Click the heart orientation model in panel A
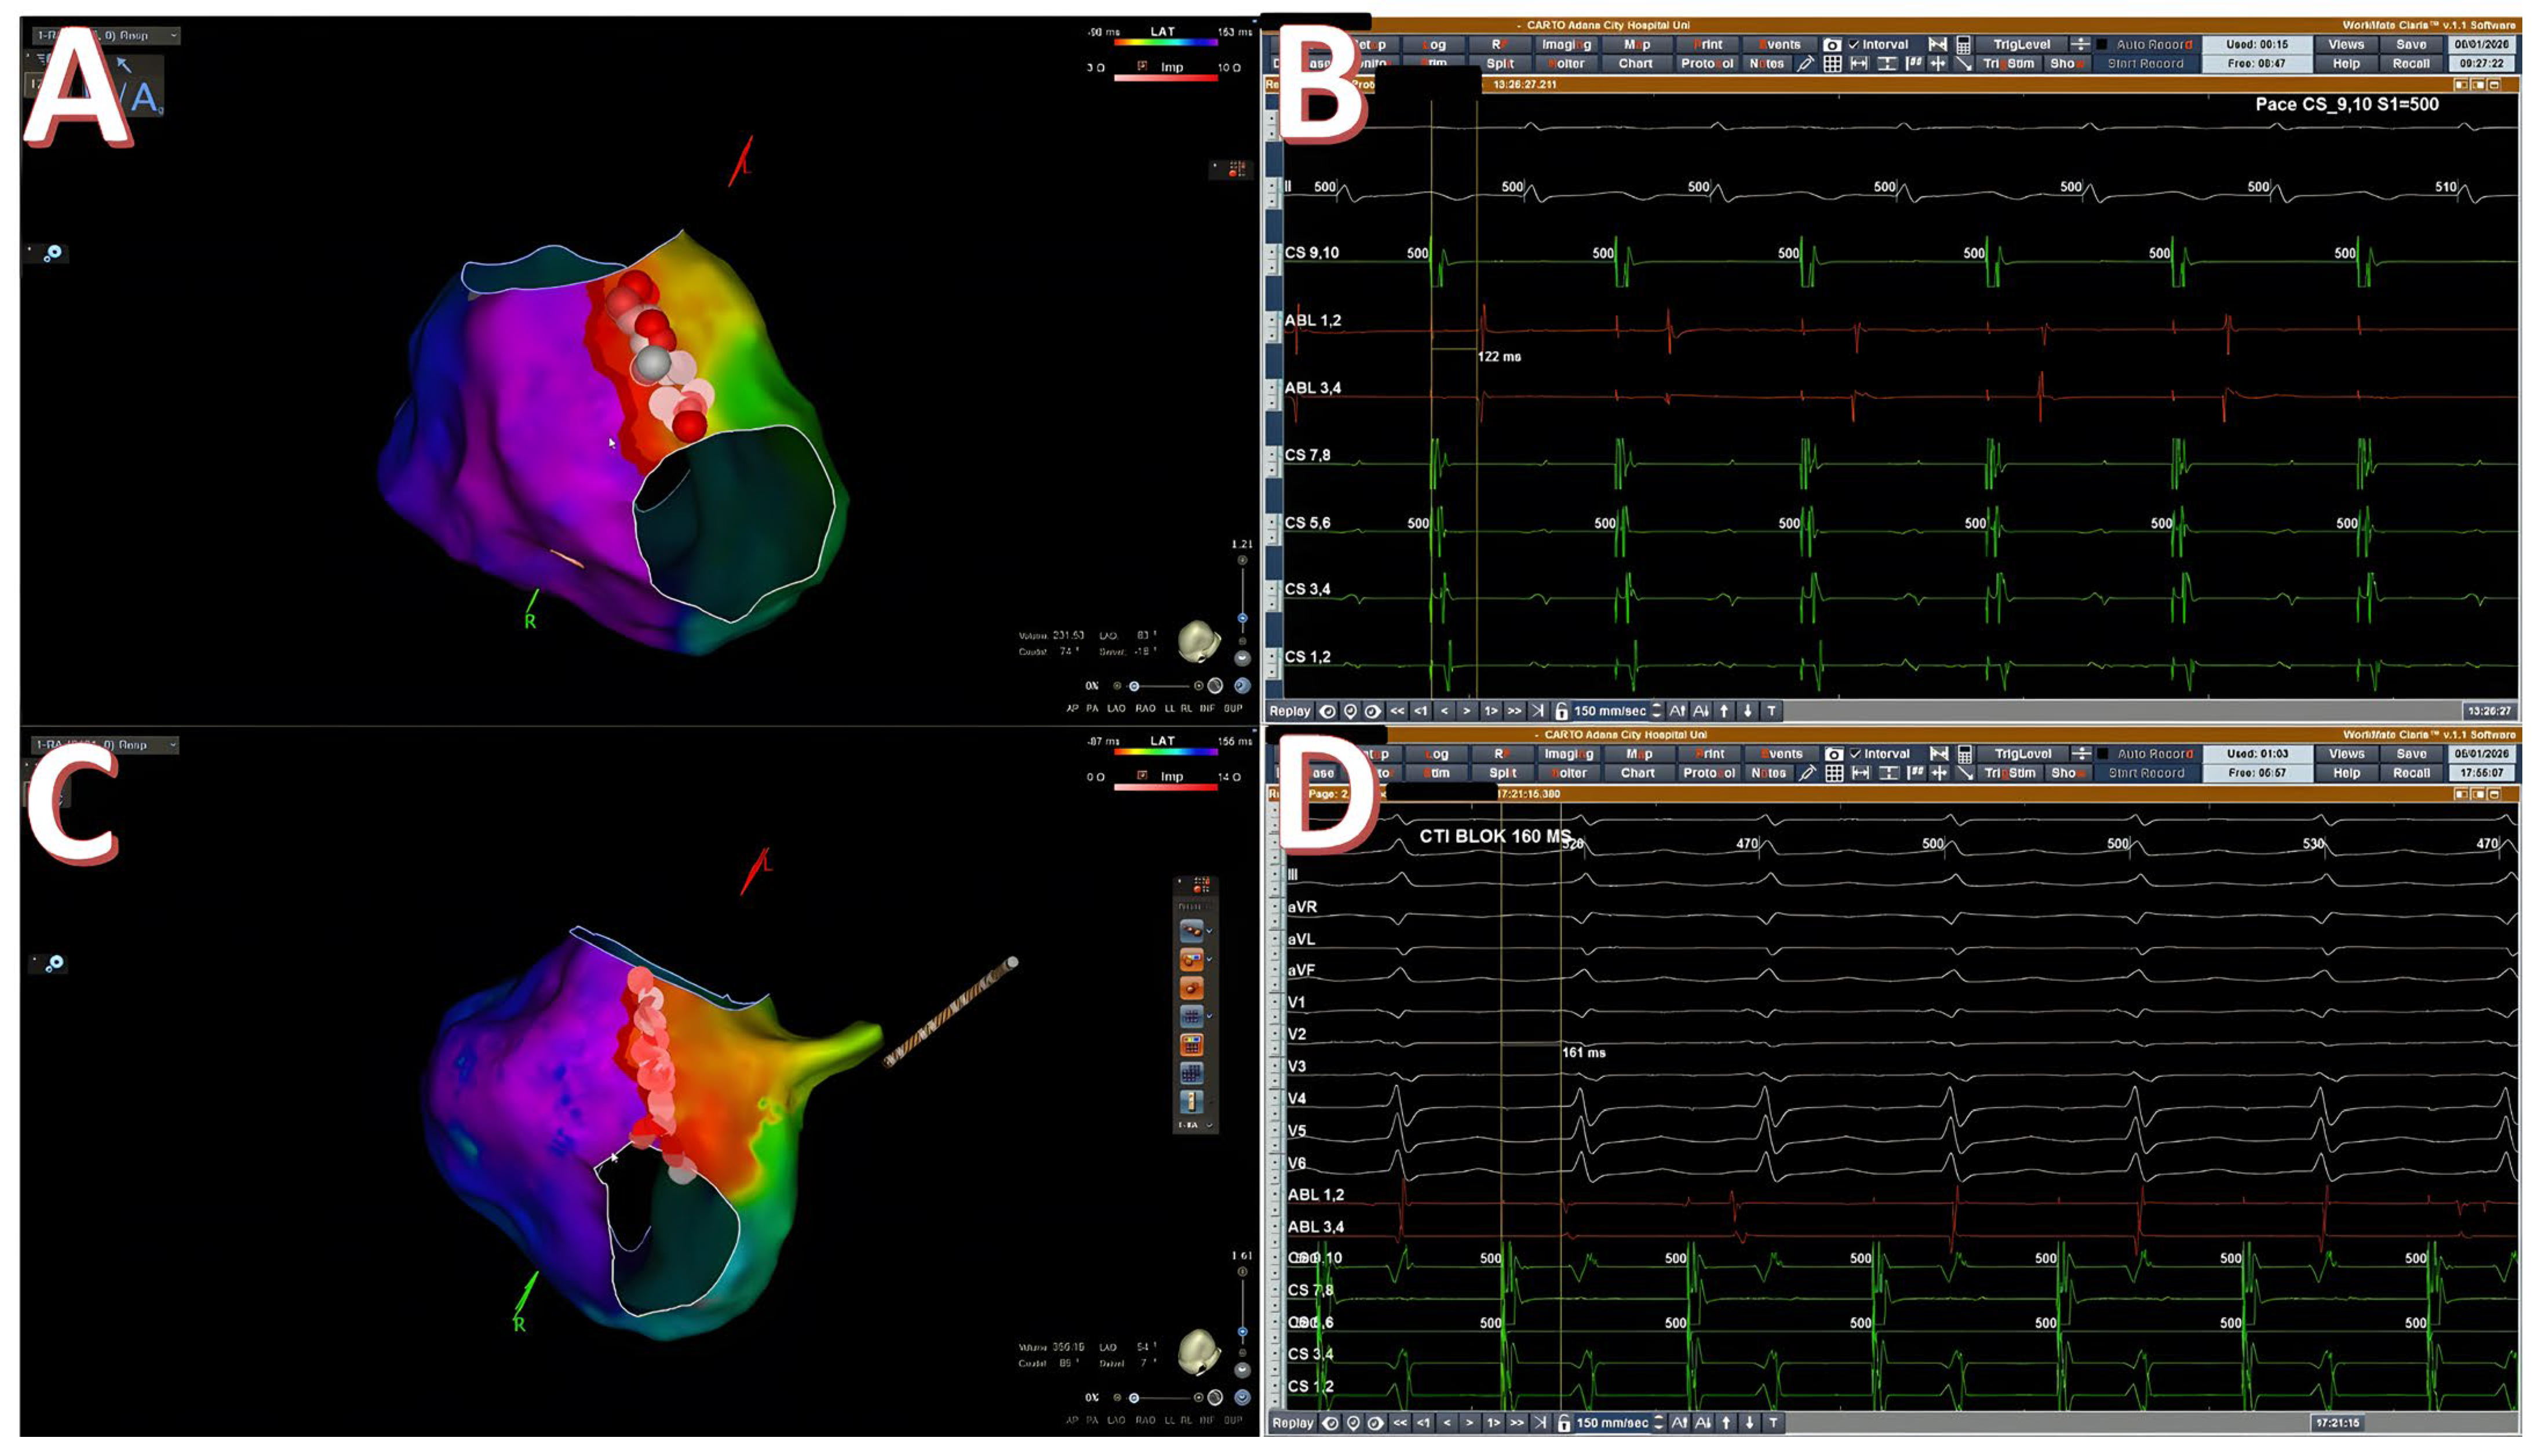 point(1198,642)
